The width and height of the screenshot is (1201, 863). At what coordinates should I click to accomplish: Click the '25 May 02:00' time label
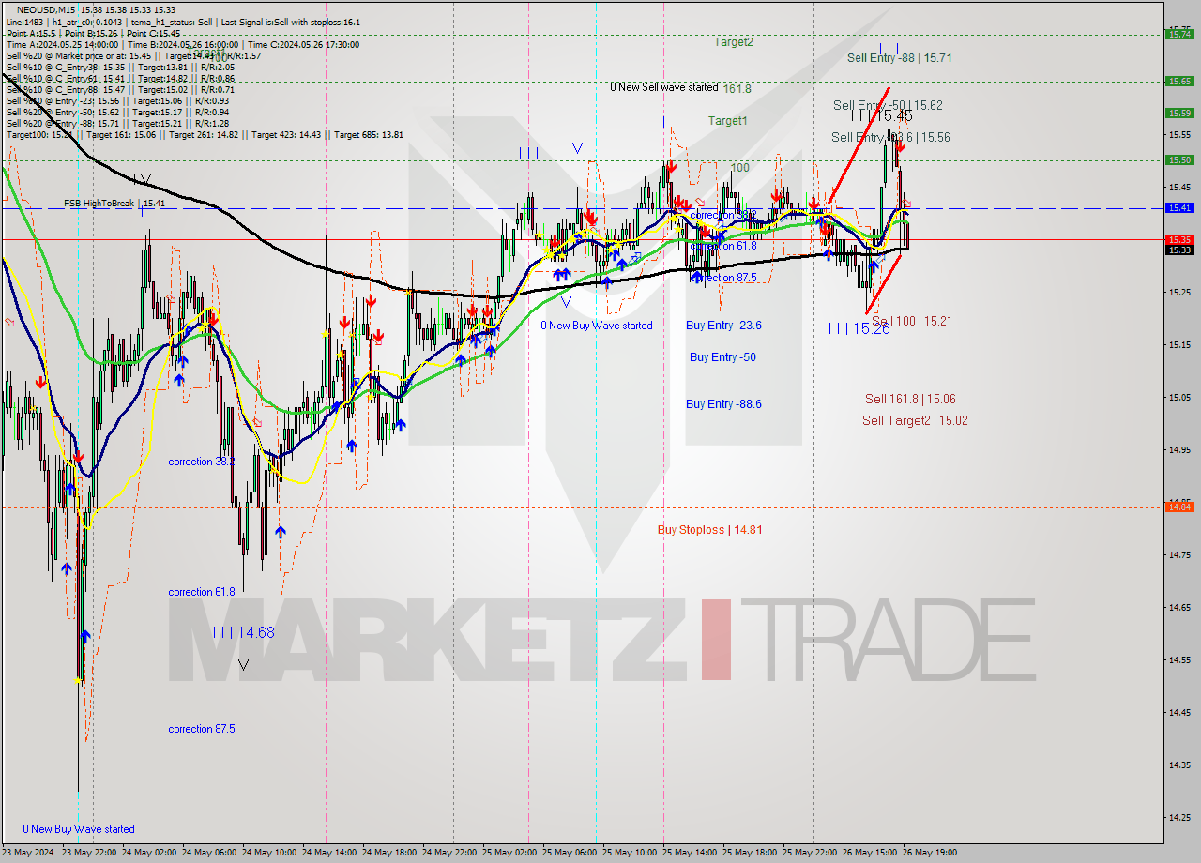510,853
